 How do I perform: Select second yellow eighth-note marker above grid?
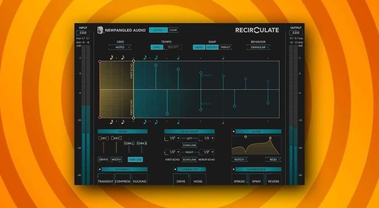123,57
